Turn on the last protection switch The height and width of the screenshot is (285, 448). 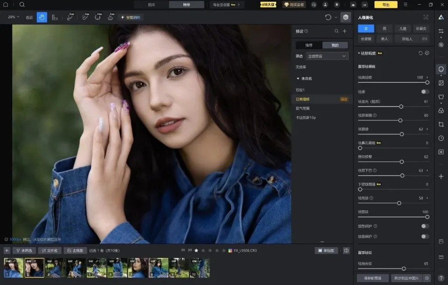coord(425,236)
